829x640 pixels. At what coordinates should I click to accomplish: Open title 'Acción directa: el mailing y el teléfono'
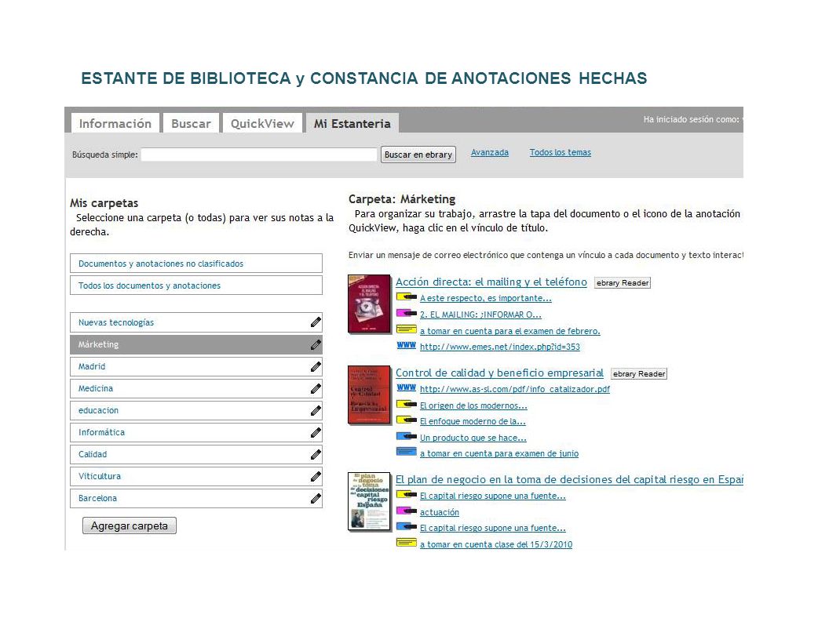(x=491, y=282)
